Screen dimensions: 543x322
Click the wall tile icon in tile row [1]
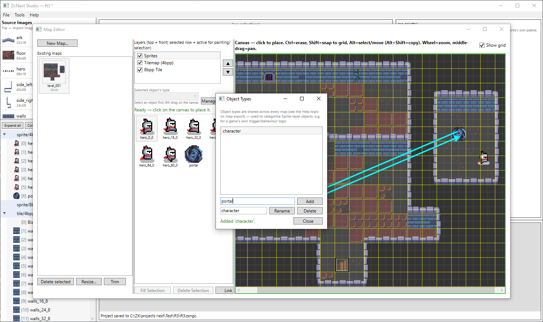tap(16, 231)
